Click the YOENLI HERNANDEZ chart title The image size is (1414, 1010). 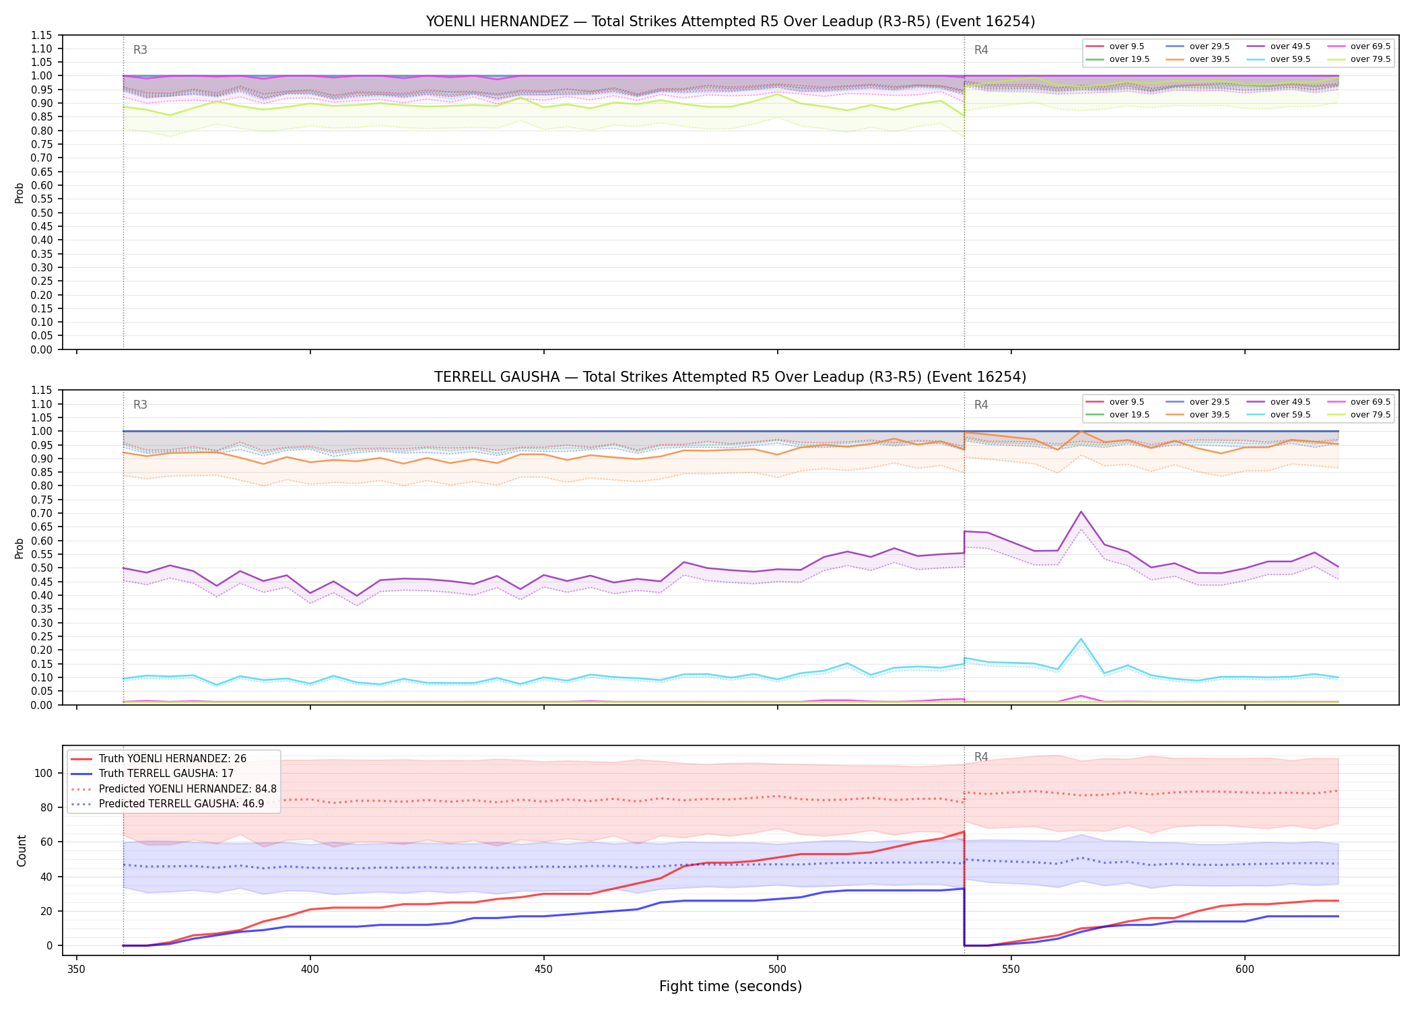(x=731, y=22)
